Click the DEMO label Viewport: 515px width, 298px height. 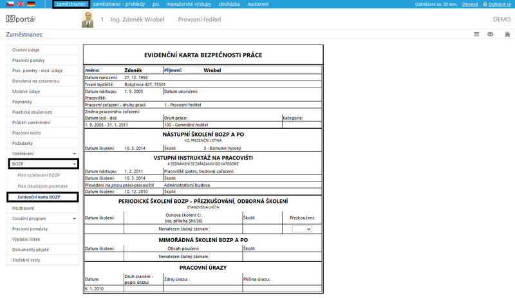point(502,19)
